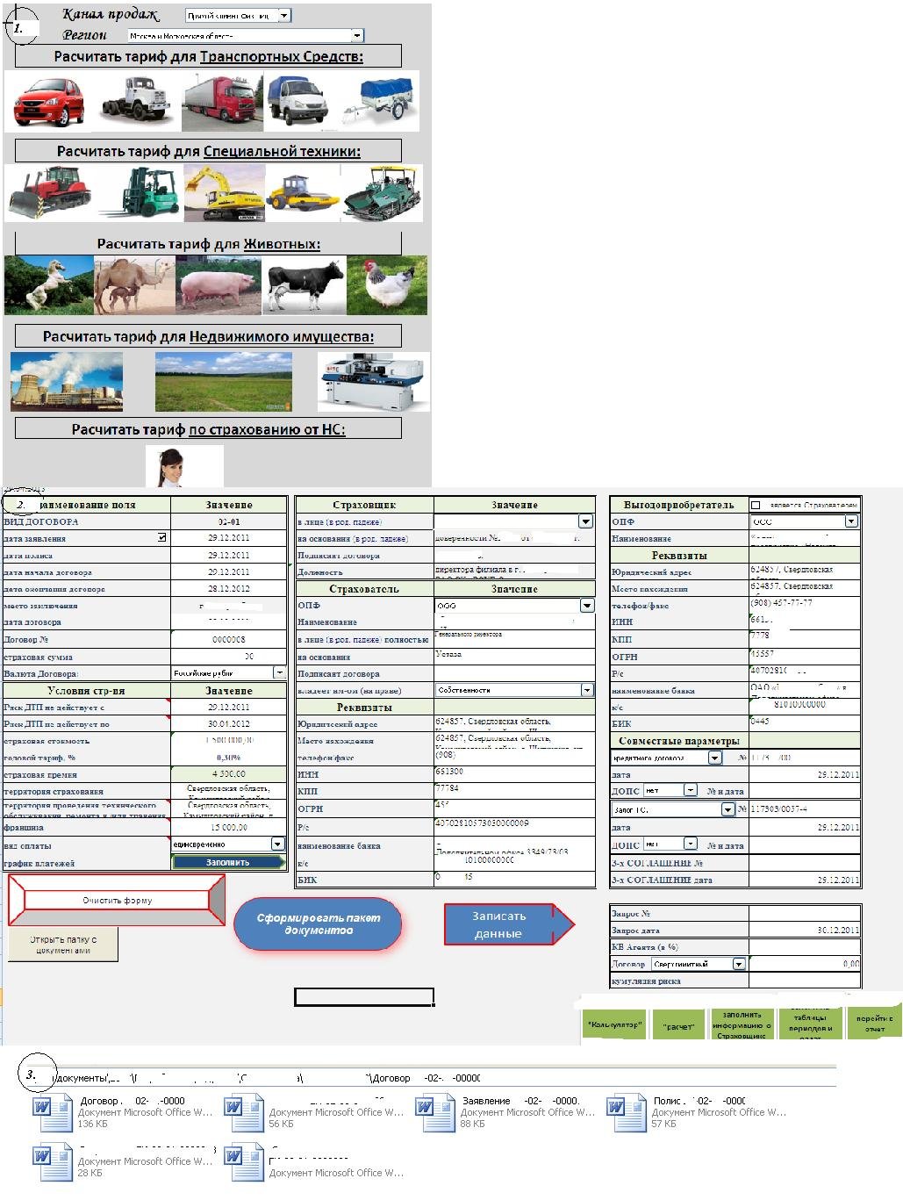Expand the 'владеет им-ом (на праве)' dropdown
903x1200 pixels.
pos(587,690)
